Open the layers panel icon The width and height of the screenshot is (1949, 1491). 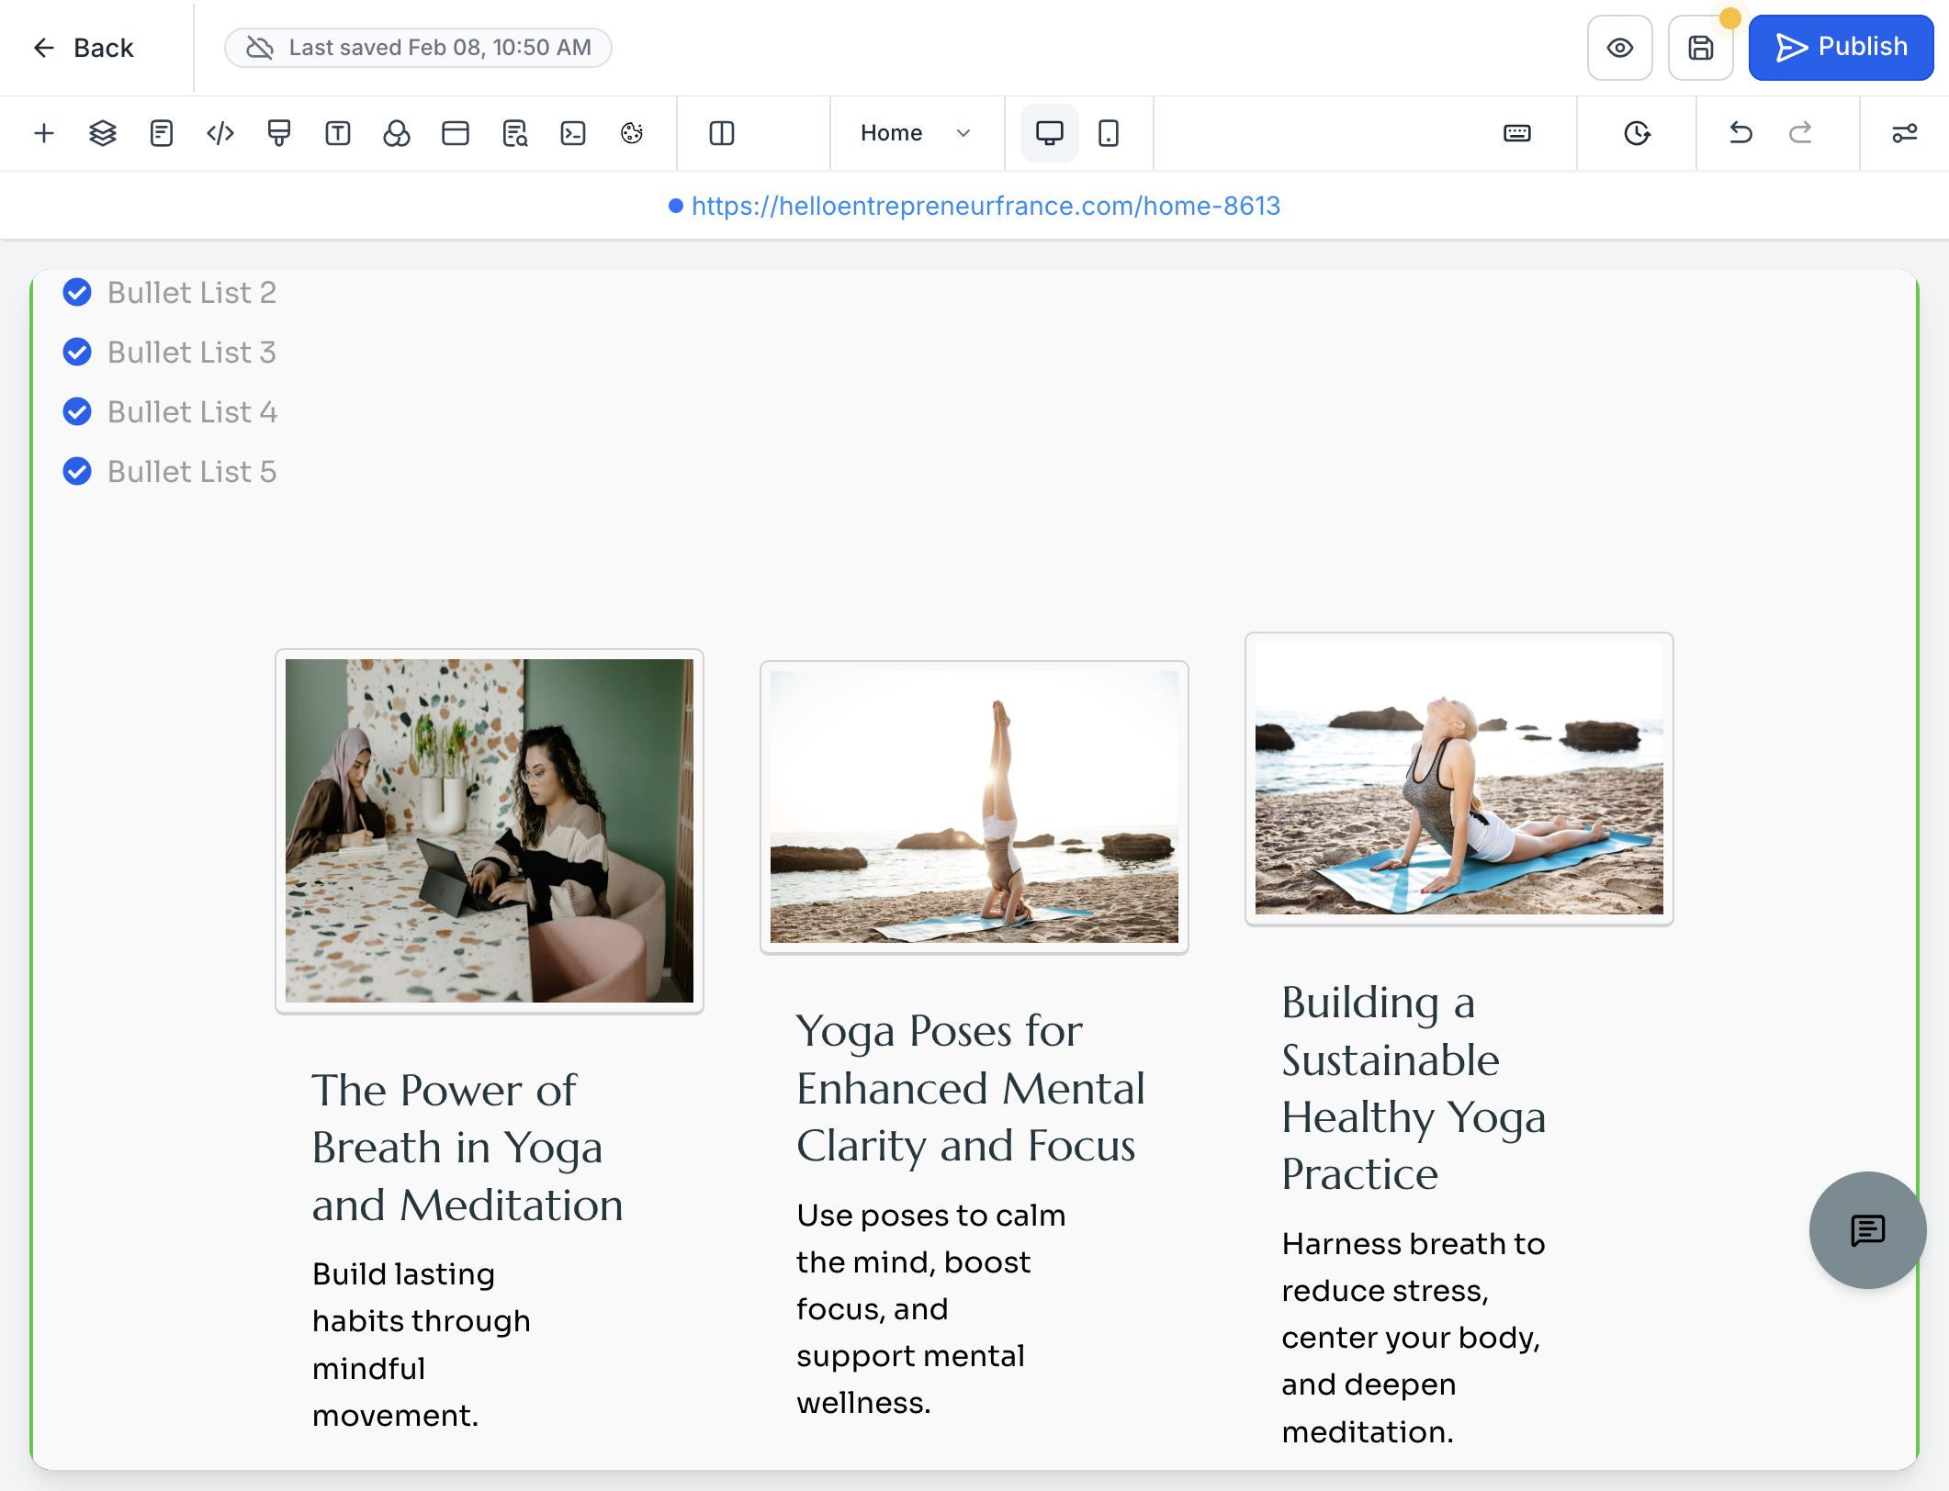coord(103,133)
